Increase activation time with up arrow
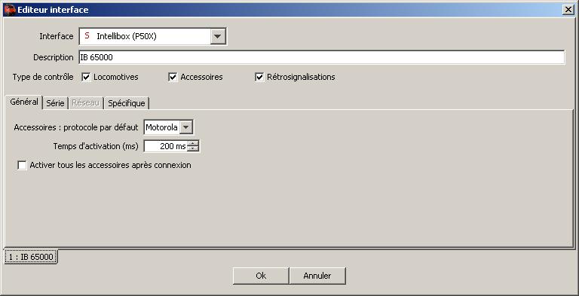The height and width of the screenshot is (296, 579). [x=193, y=144]
